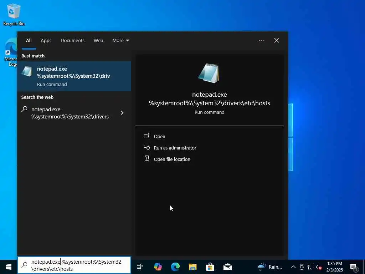Viewport: 365px width, 274px height.
Task: Open File Explorer from the taskbar
Action: (192, 267)
